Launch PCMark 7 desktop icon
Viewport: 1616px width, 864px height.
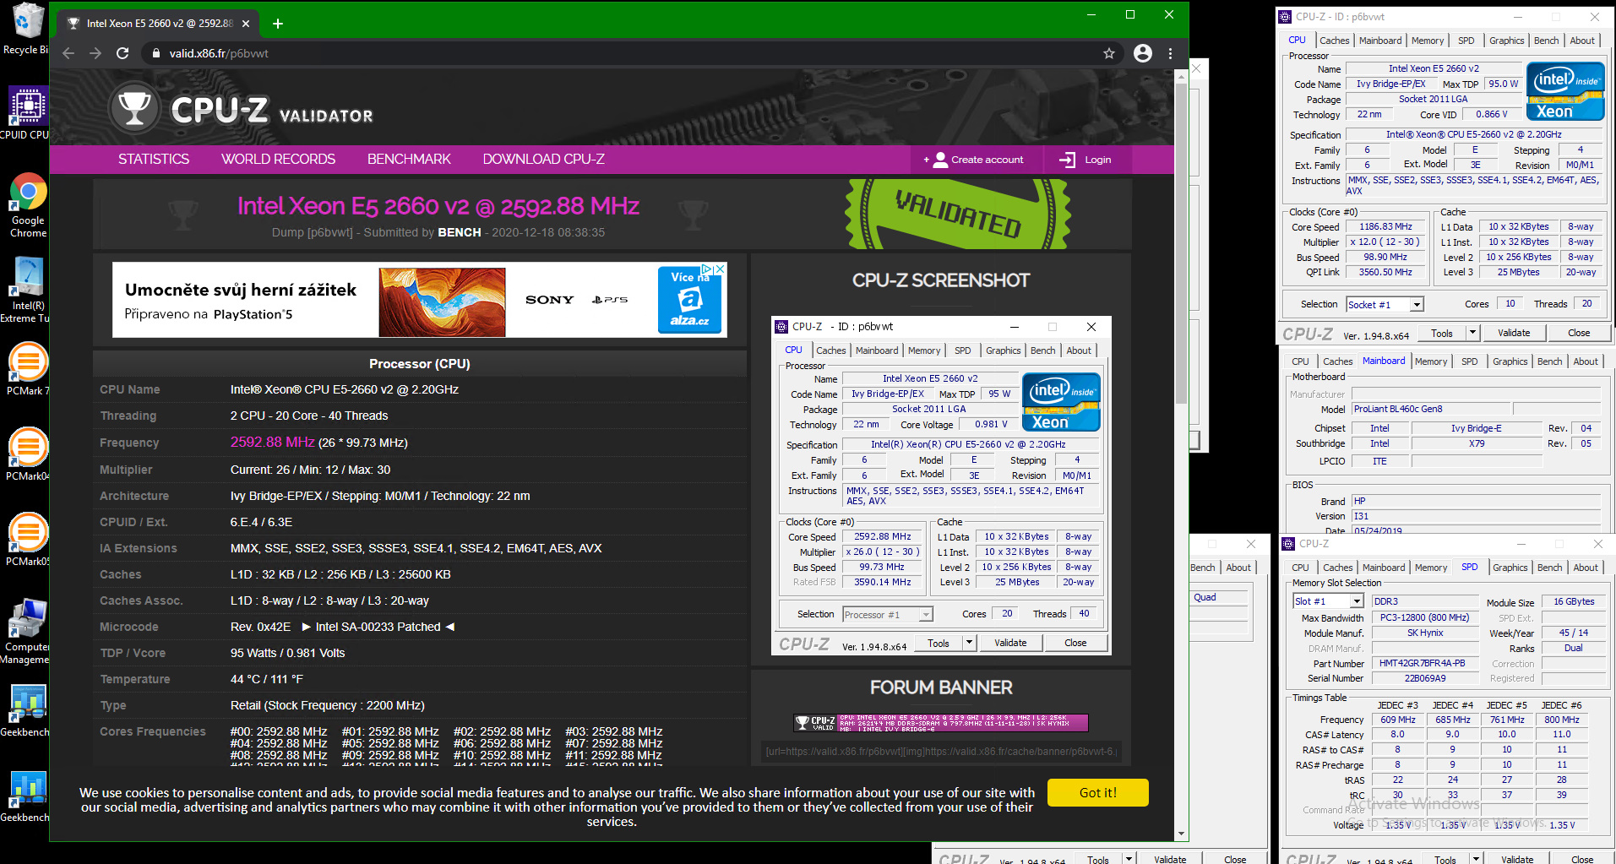(27, 369)
